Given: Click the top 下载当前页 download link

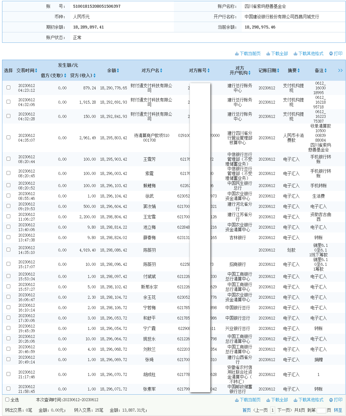Looking at the screenshot, I should [x=248, y=53].
